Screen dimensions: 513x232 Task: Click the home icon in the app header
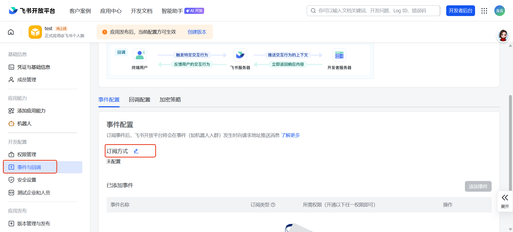tap(11, 32)
